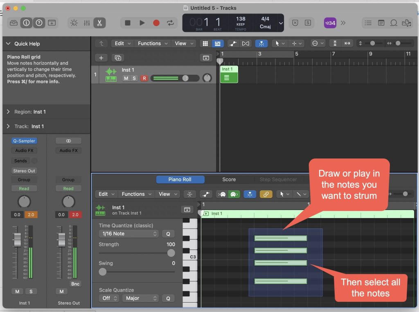Switch to the Score tab
The width and height of the screenshot is (419, 312).
[229, 179]
